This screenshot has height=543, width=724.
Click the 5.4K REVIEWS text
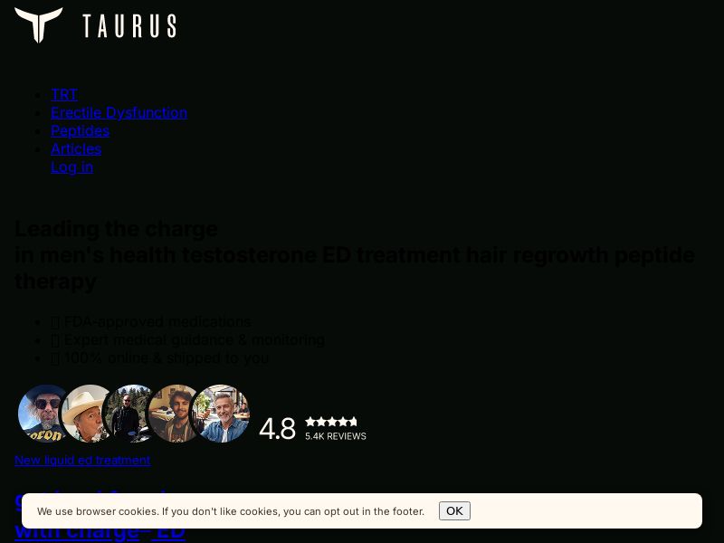tap(336, 436)
